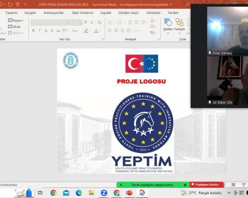Viewport: 248px width, 198px height.
Task: Open the Görünüm ribbon tab
Action: tap(153, 13)
